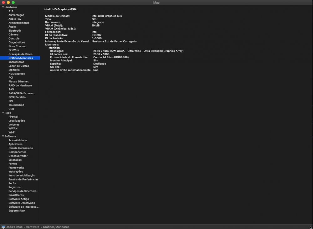Select PCI in the Hardware list
Screen dimensions: 313x229
(x=11, y=77)
